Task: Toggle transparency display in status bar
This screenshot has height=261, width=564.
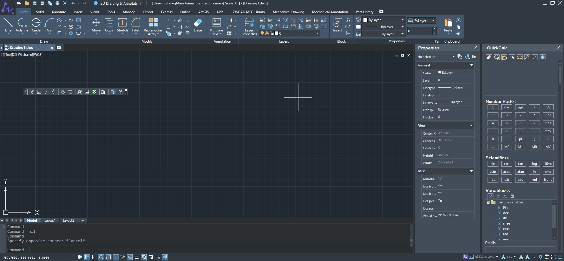Action: click(x=144, y=257)
